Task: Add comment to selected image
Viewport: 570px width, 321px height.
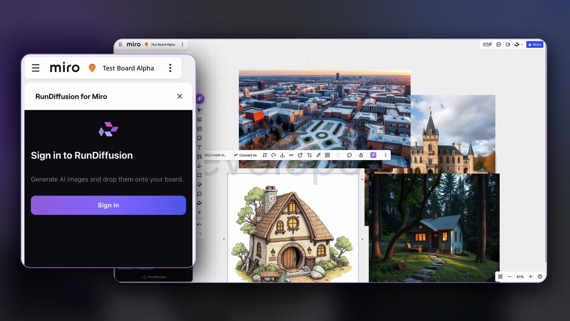Action: [x=349, y=155]
